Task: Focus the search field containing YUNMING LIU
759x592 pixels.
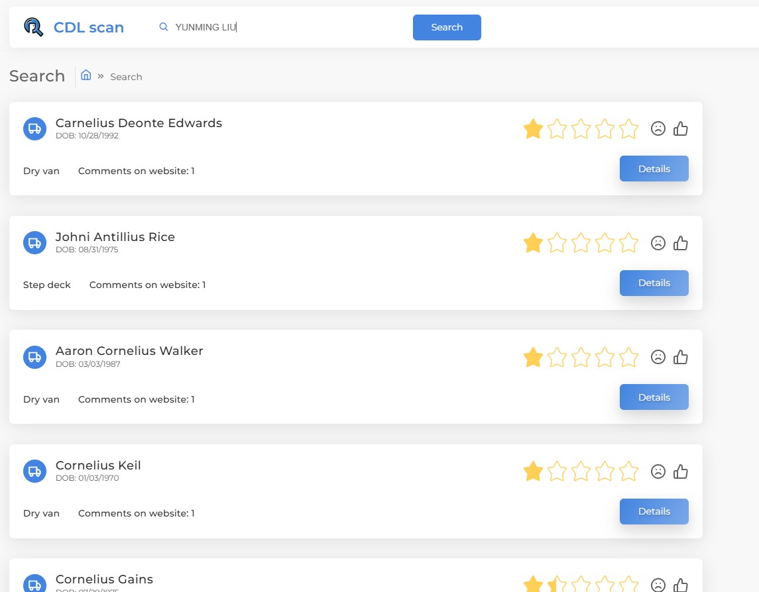Action: 285,27
